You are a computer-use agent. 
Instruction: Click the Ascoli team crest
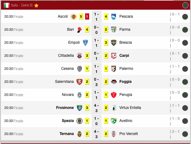click(x=74, y=16)
